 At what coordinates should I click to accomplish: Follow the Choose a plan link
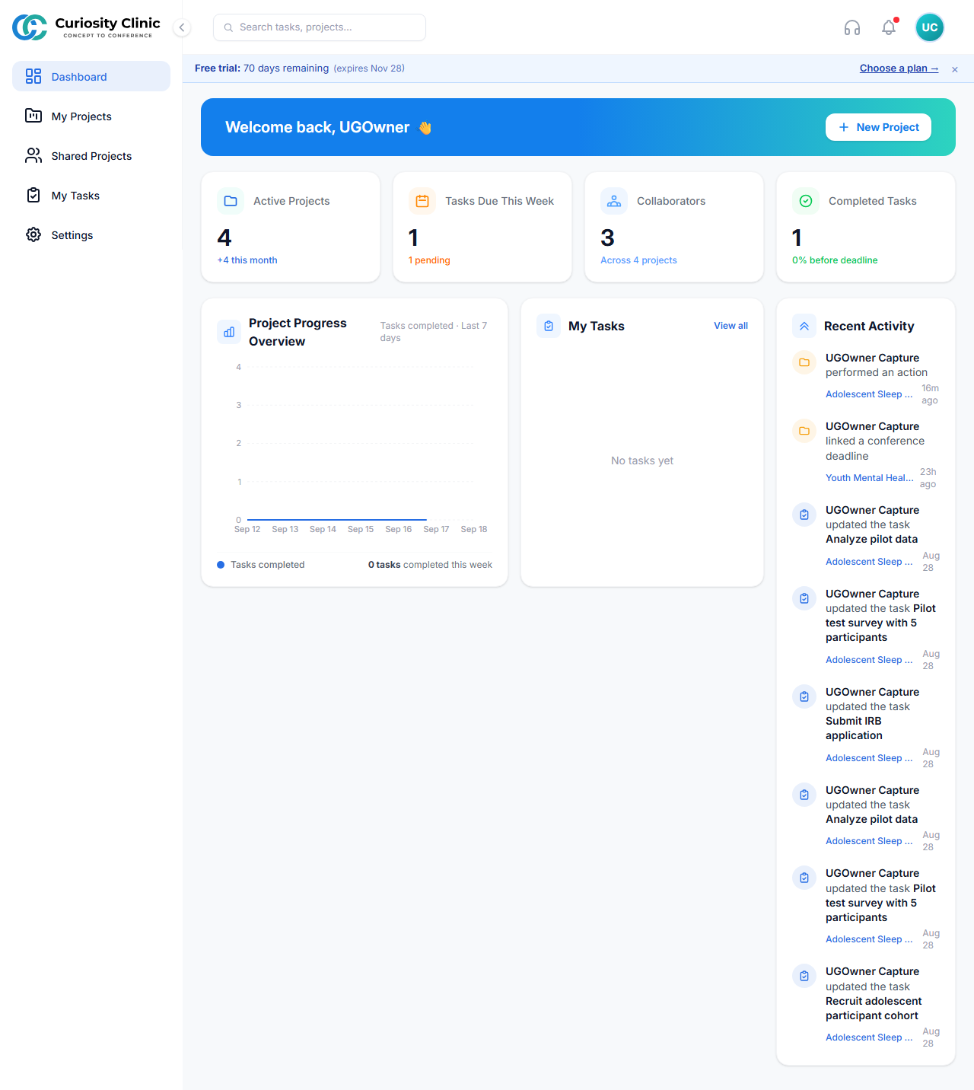(x=899, y=69)
